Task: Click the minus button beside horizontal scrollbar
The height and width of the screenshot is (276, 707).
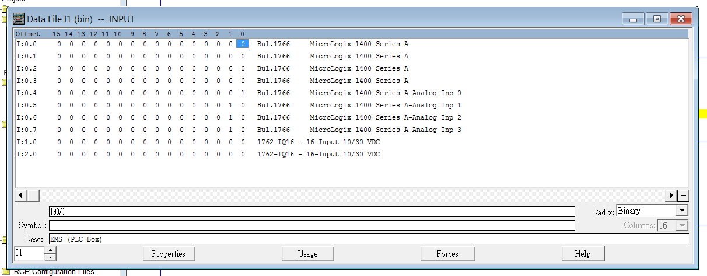Action: (x=683, y=195)
